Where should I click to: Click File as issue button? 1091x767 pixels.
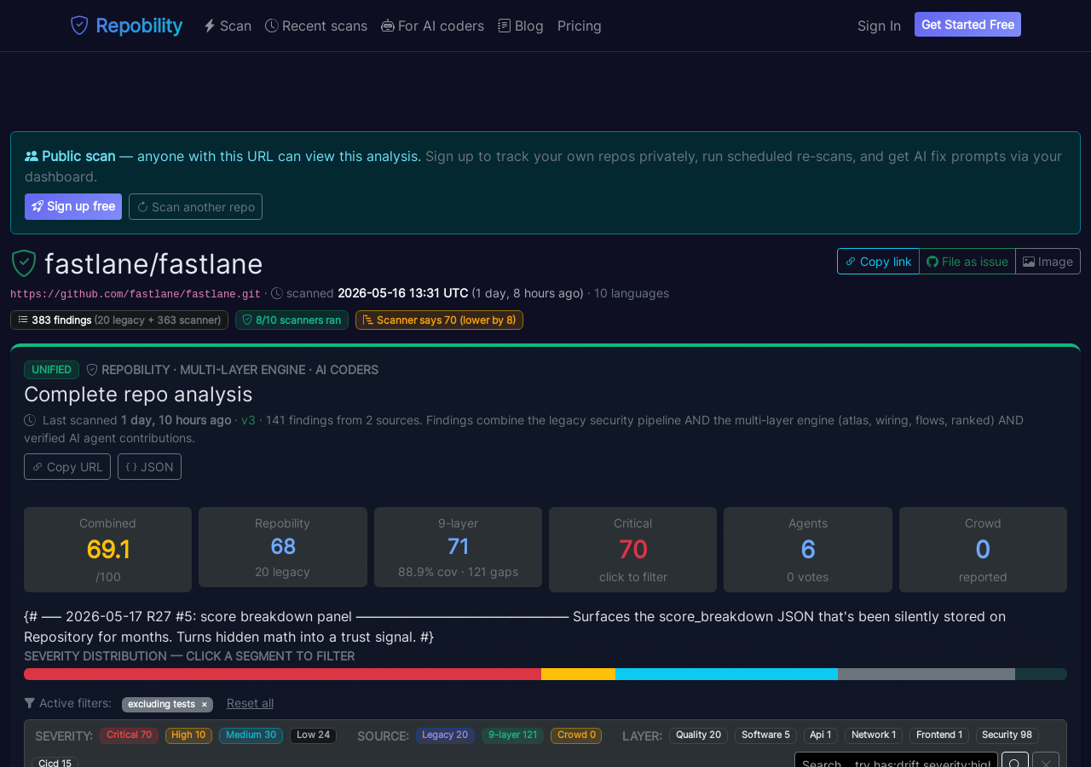click(x=967, y=262)
